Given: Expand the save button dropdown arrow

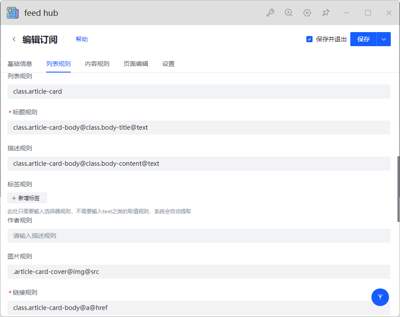Looking at the screenshot, I should 384,39.
